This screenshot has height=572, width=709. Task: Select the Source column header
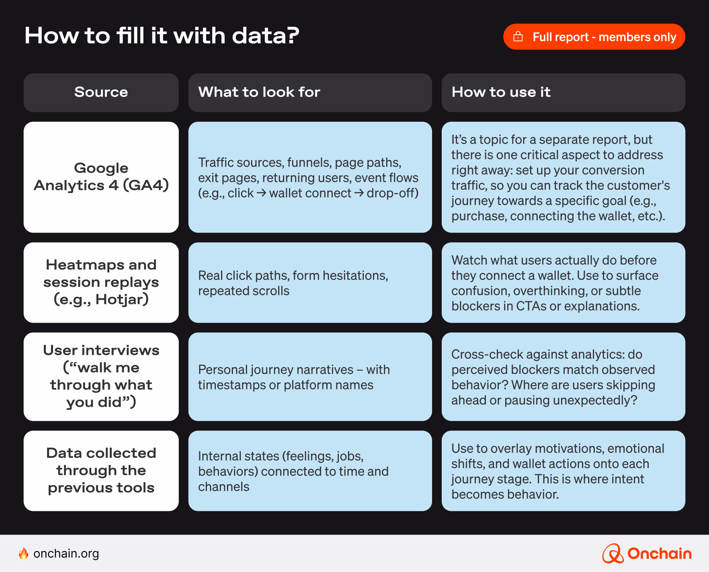tap(101, 92)
